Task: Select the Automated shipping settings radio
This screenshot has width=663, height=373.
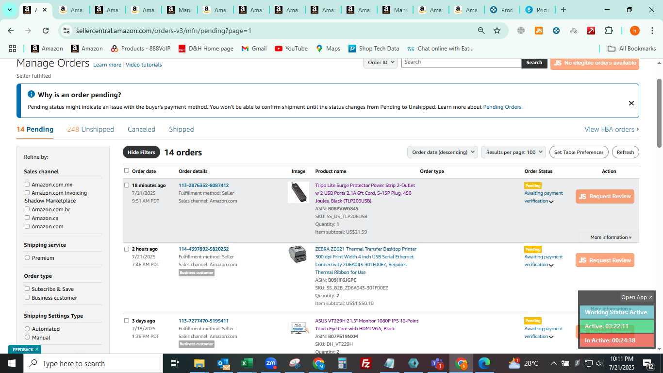Action: (27, 329)
